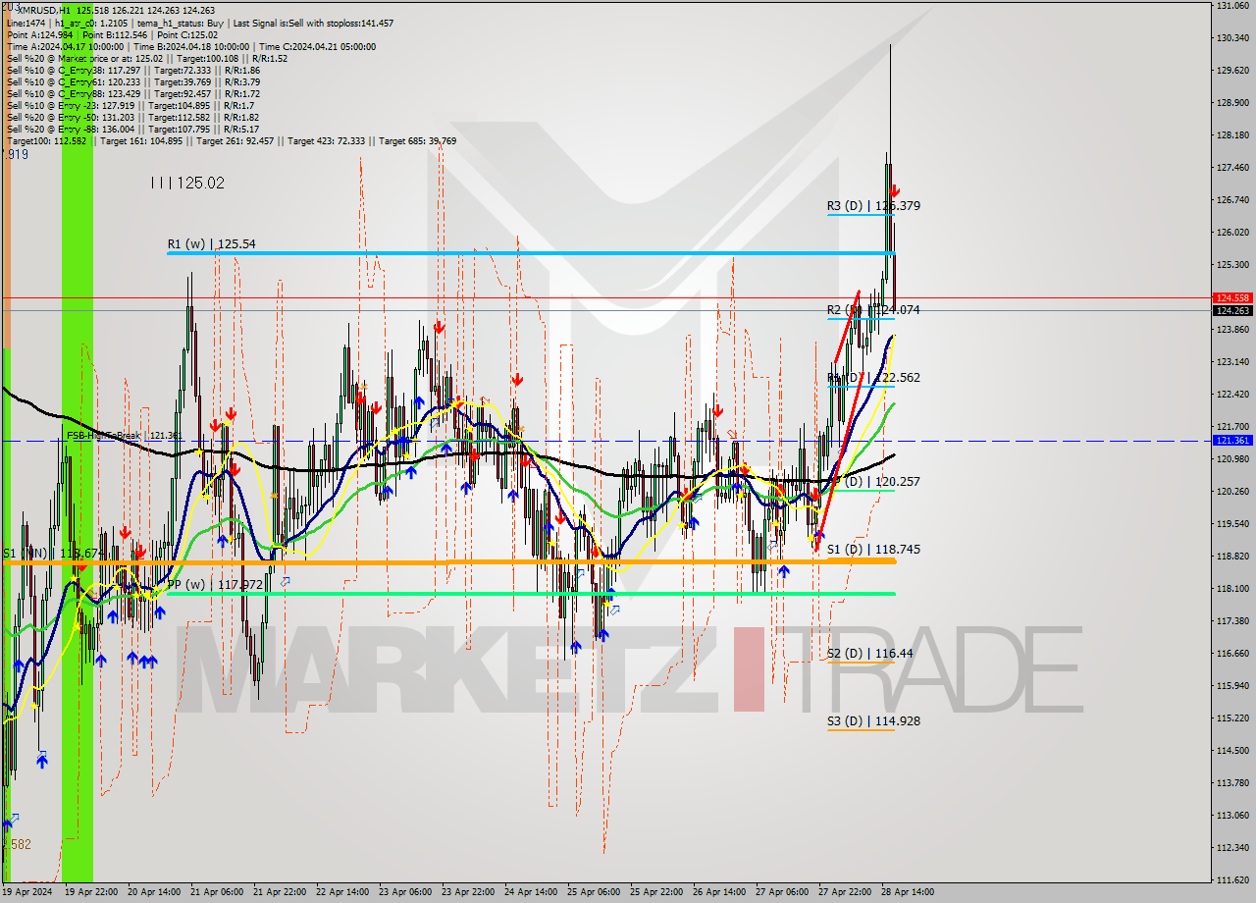Click the 'S2 (D) | 116.44' pivot label

click(x=869, y=653)
